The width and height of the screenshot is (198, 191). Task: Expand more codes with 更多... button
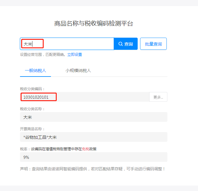click(x=158, y=97)
